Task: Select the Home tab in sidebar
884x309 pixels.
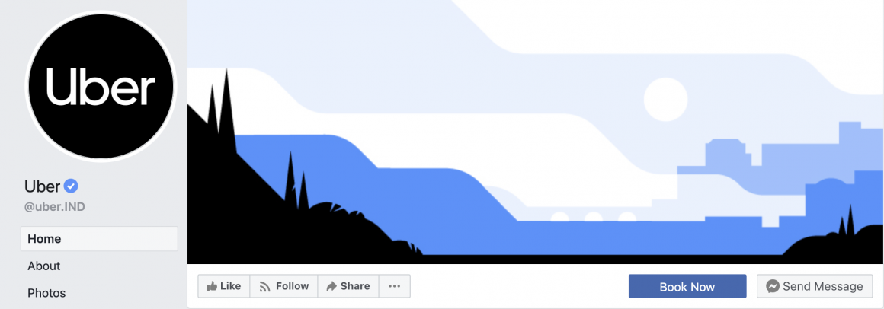Action: coord(99,239)
